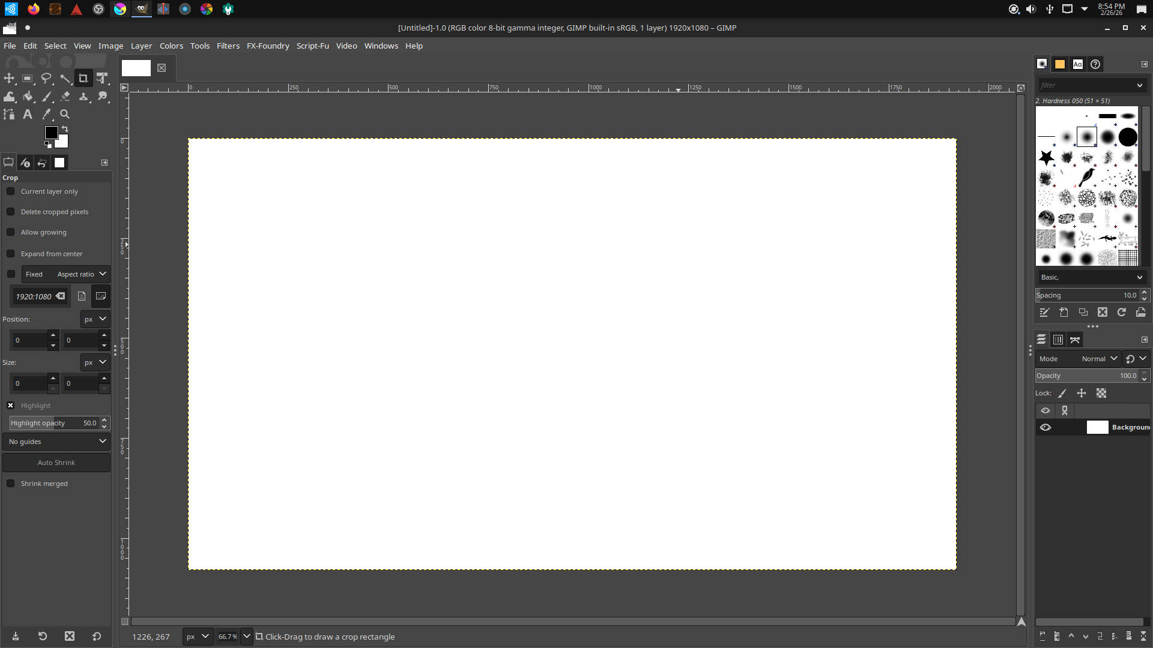Enable the Fixed aspect ratio checkbox
1153x648 pixels.
pyautogui.click(x=11, y=274)
